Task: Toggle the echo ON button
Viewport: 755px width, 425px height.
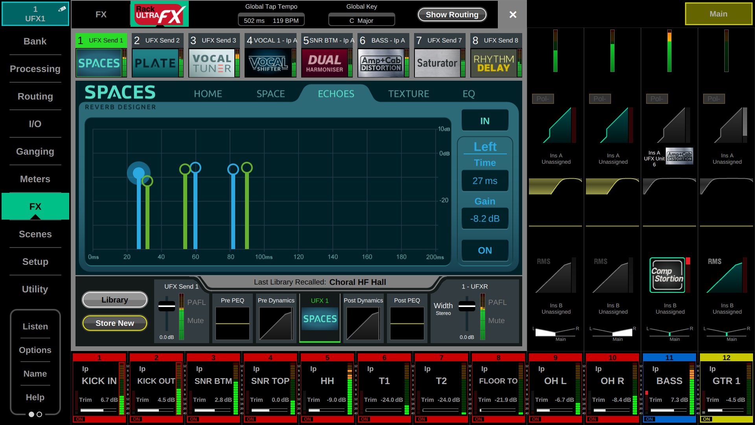Action: click(485, 251)
